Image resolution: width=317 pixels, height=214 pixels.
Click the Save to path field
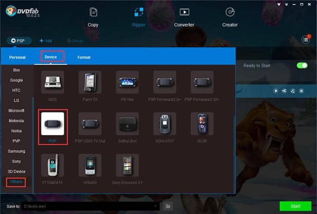pos(91,206)
